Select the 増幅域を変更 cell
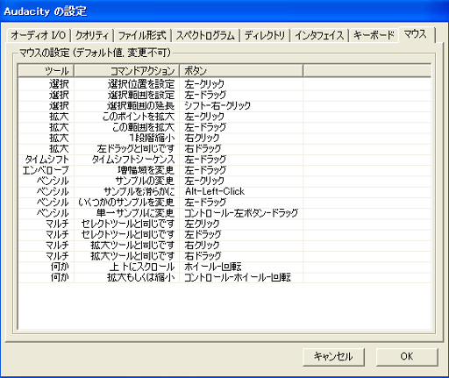The width and height of the screenshot is (449, 378). click(126, 170)
